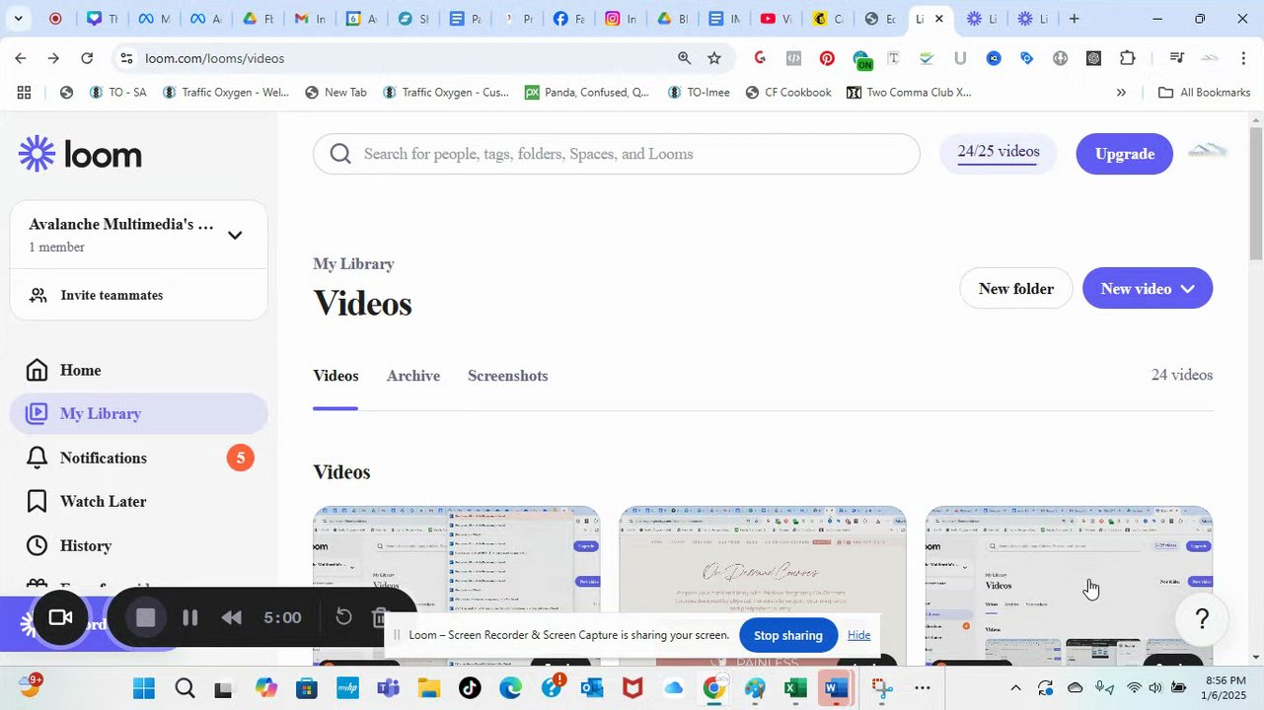Click the 24/25 videos counter

click(x=998, y=152)
